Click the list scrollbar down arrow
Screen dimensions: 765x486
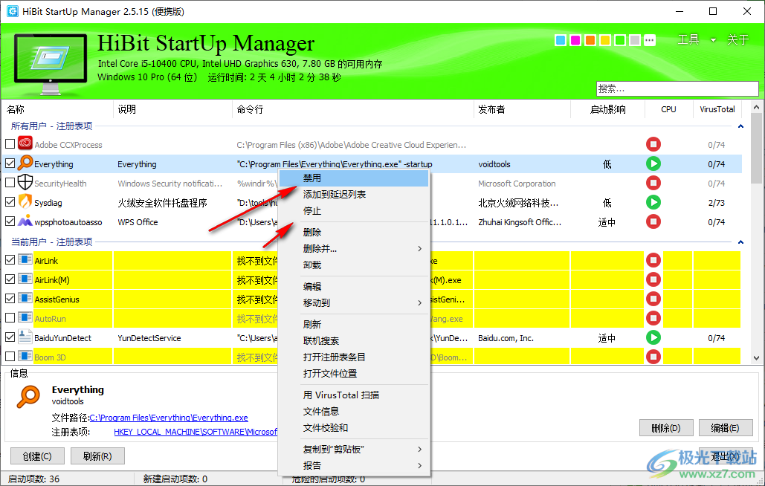pos(756,357)
